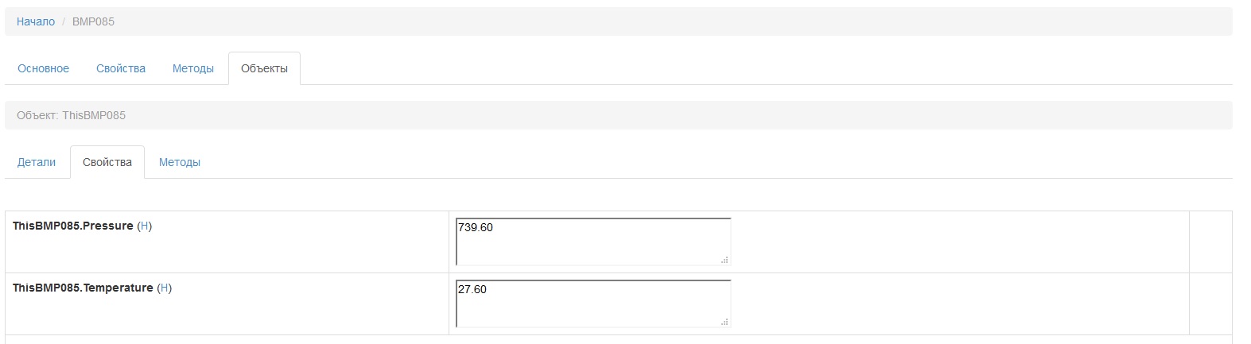Screen dimensions: 1251x344
Task: Open class-level Методы tab beside Объекты
Action: [193, 68]
